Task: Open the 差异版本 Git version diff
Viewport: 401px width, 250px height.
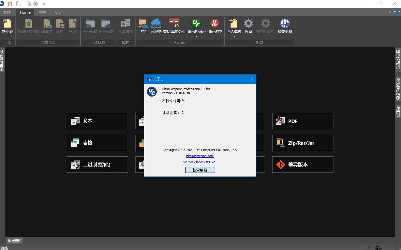Action: (303, 165)
